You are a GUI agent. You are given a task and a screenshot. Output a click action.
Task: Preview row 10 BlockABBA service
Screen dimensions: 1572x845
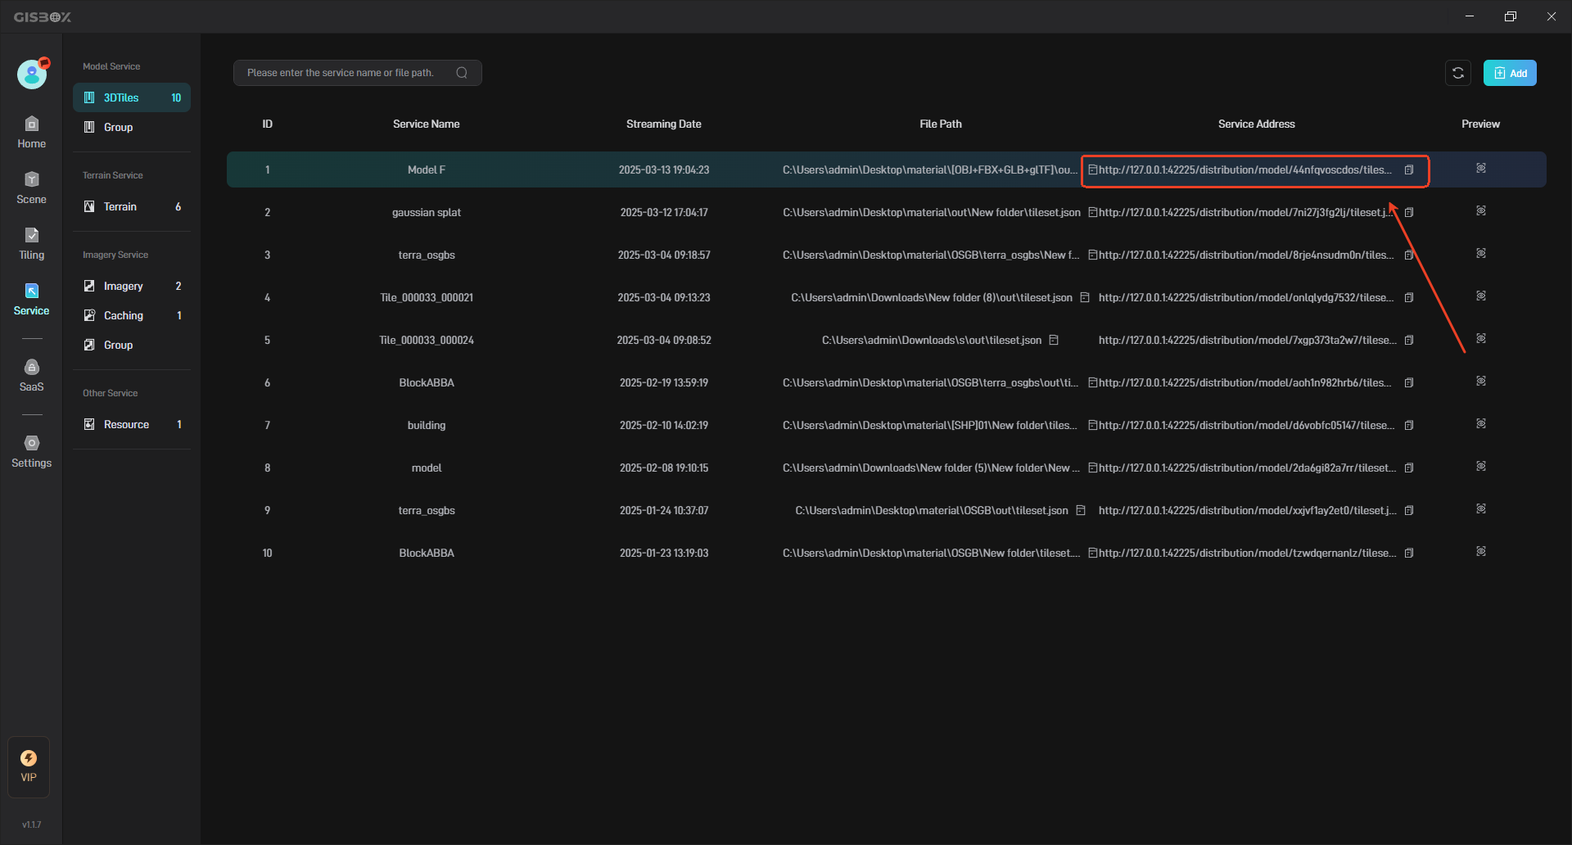tap(1481, 551)
